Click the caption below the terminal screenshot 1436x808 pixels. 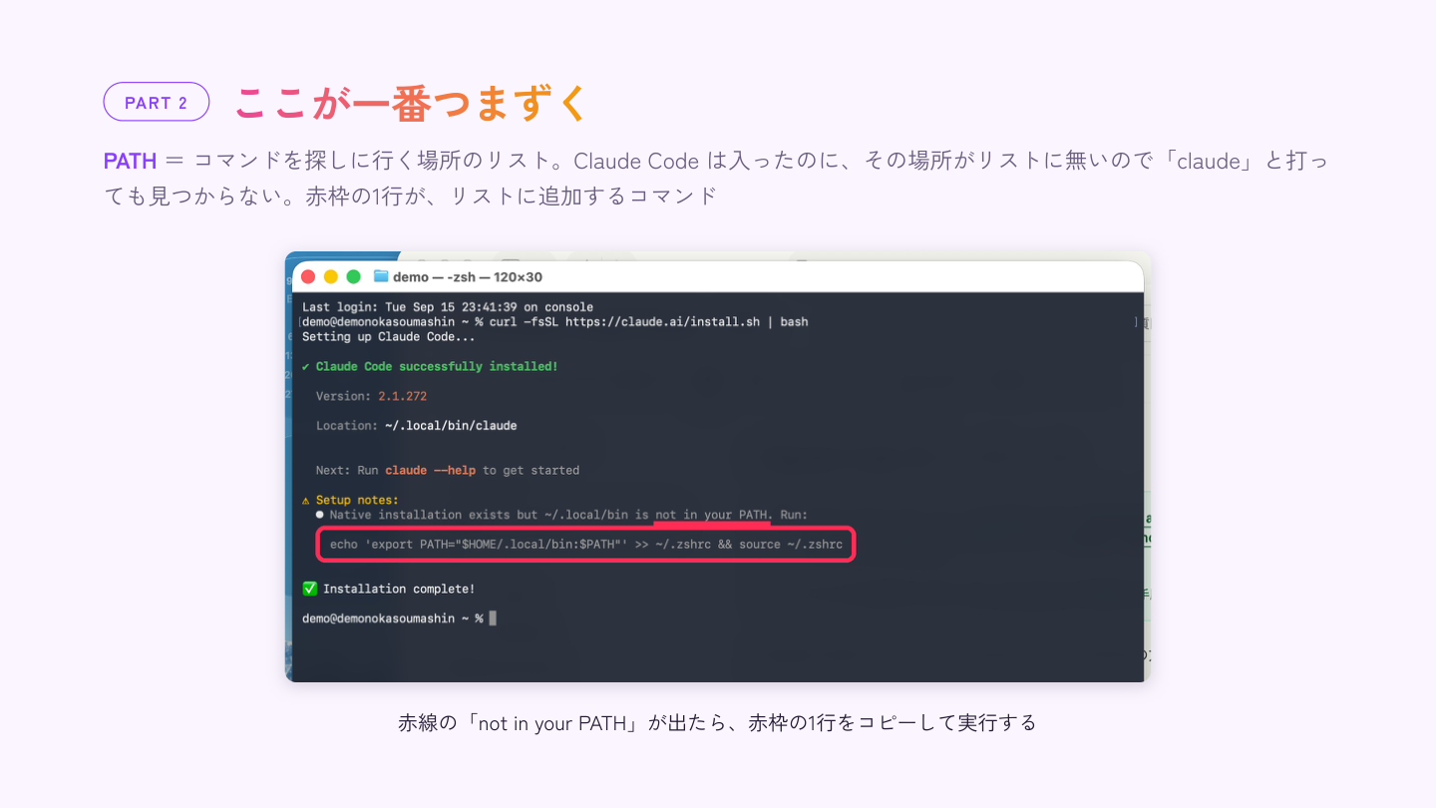(717, 722)
